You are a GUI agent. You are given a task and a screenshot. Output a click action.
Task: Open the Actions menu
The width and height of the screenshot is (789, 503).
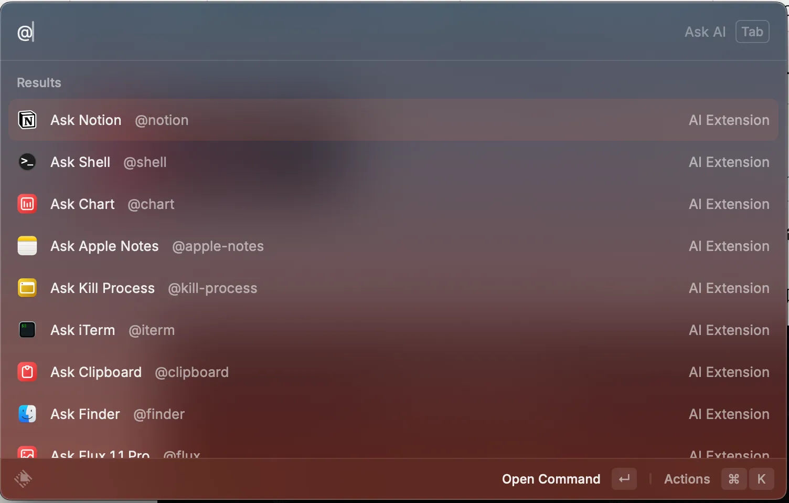tap(687, 479)
